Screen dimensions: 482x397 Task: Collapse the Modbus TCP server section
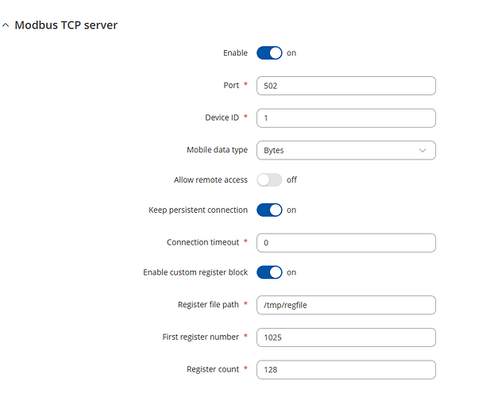pos(6,25)
